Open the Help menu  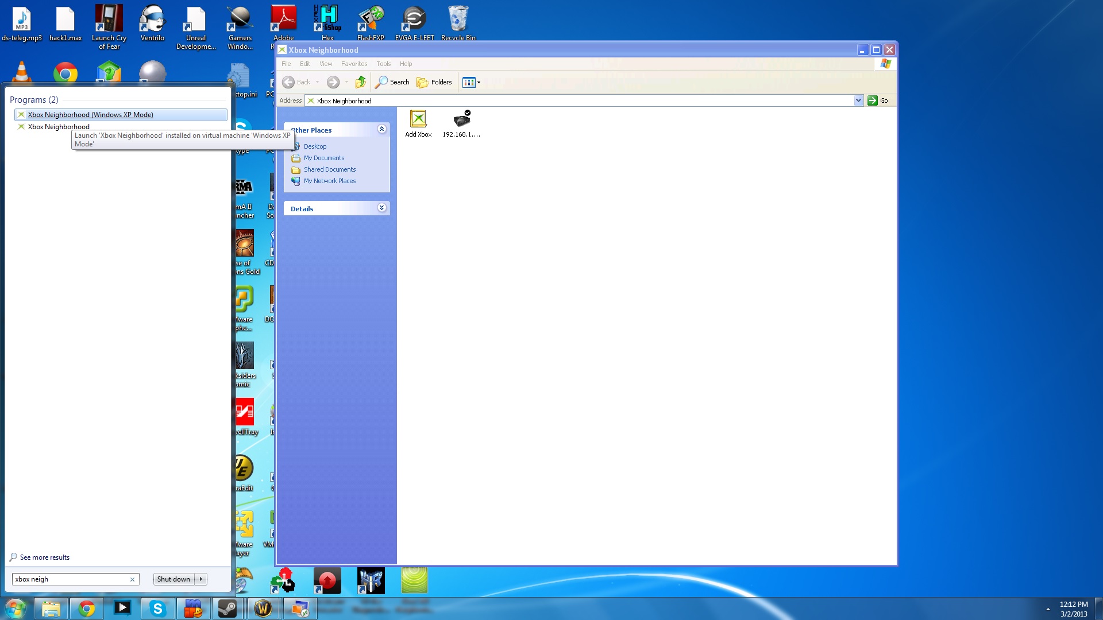pos(406,64)
